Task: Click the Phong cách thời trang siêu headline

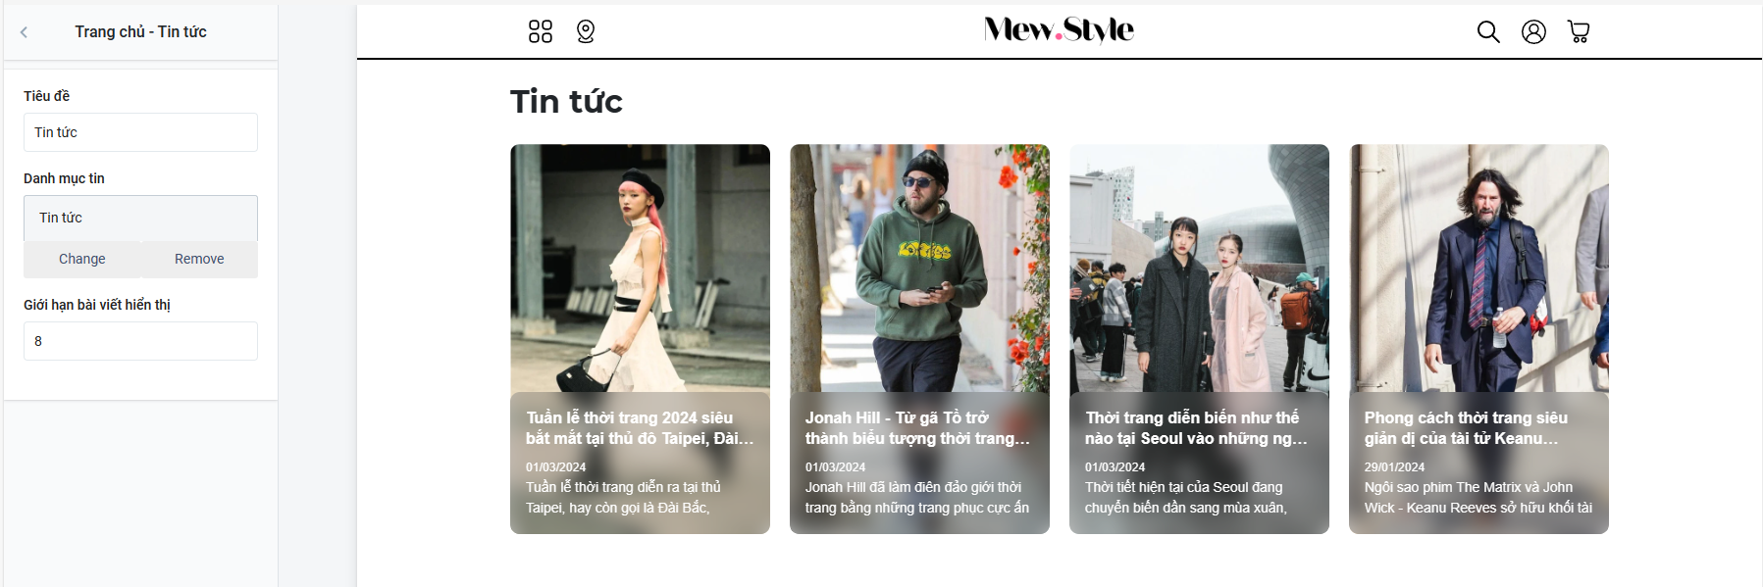Action: coord(1466,428)
